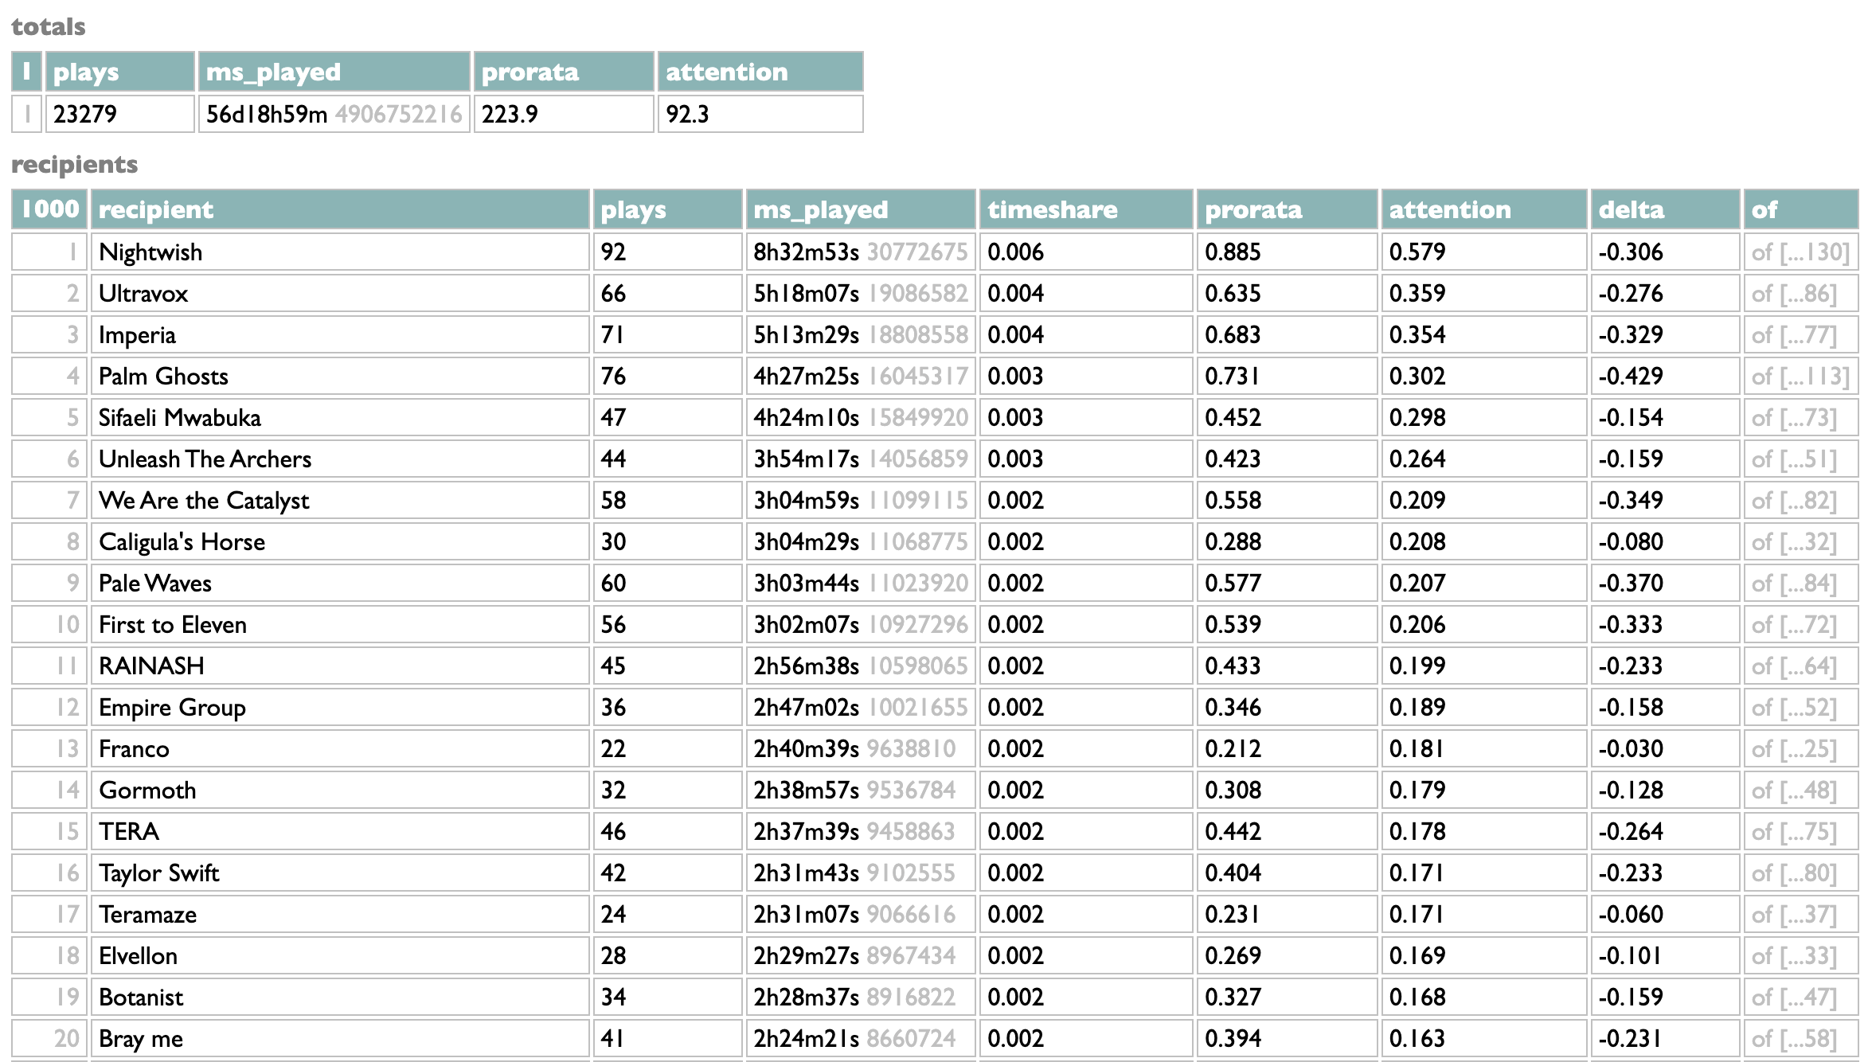The image size is (1868, 1062).
Task: Click the recipient column header
Action: [340, 210]
